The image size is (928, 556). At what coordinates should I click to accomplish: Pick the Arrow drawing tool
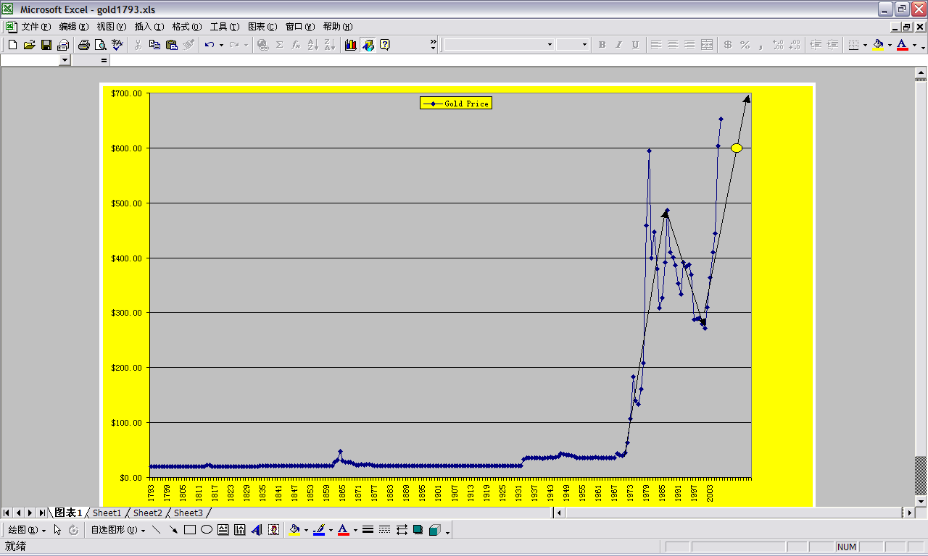tap(174, 529)
